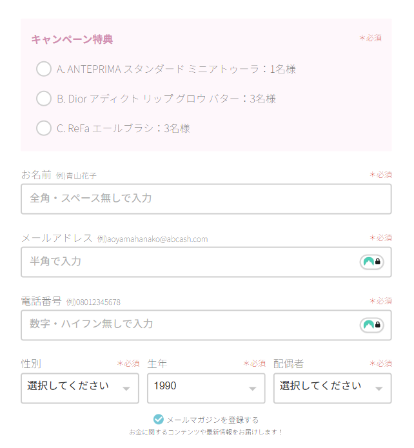Click password manager icon in email field
This screenshot has width=414, height=448.
pos(371,262)
